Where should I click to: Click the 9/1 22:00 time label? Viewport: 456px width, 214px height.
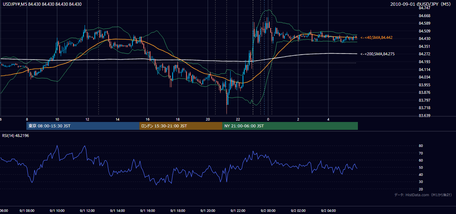click(x=238, y=211)
